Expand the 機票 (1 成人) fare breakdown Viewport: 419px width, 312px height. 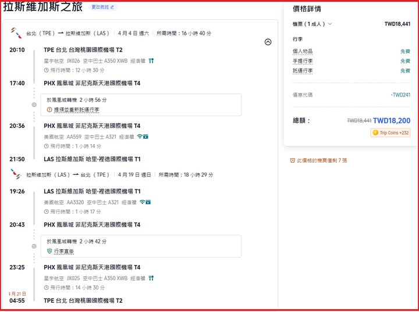click(x=313, y=24)
